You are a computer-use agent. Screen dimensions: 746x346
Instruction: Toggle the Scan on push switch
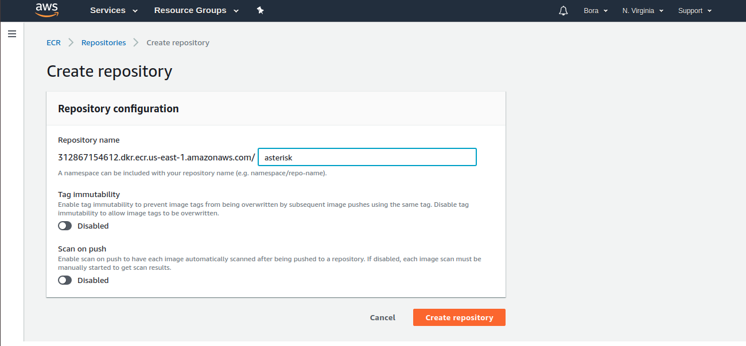[x=65, y=280]
